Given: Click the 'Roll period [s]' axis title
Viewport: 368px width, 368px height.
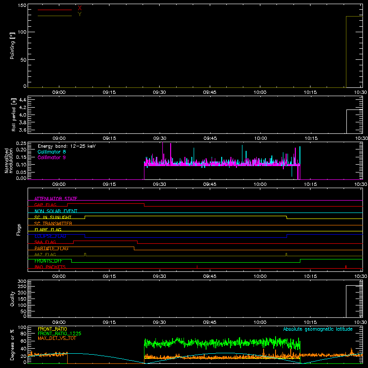Looking at the screenshot, I should 14,115.
